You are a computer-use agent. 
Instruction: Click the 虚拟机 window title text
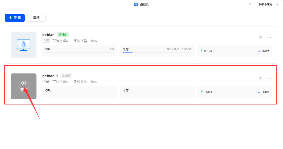tap(144, 5)
